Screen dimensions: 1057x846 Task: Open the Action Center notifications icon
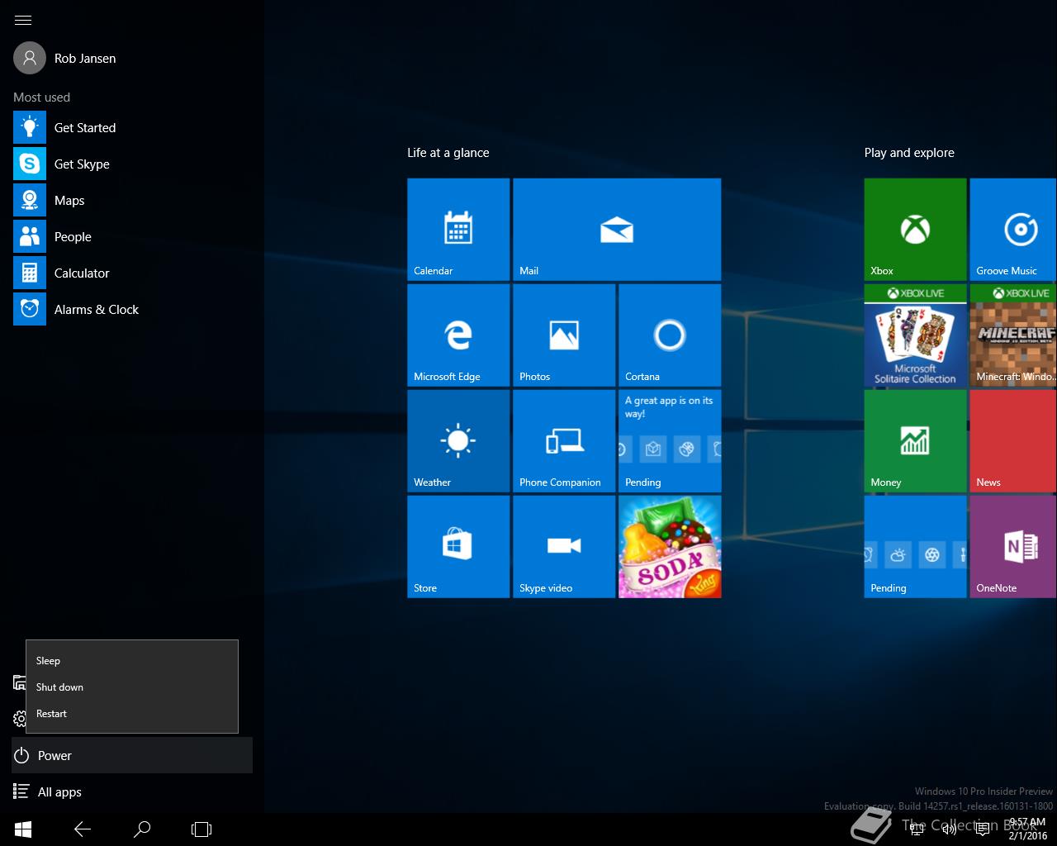click(983, 829)
